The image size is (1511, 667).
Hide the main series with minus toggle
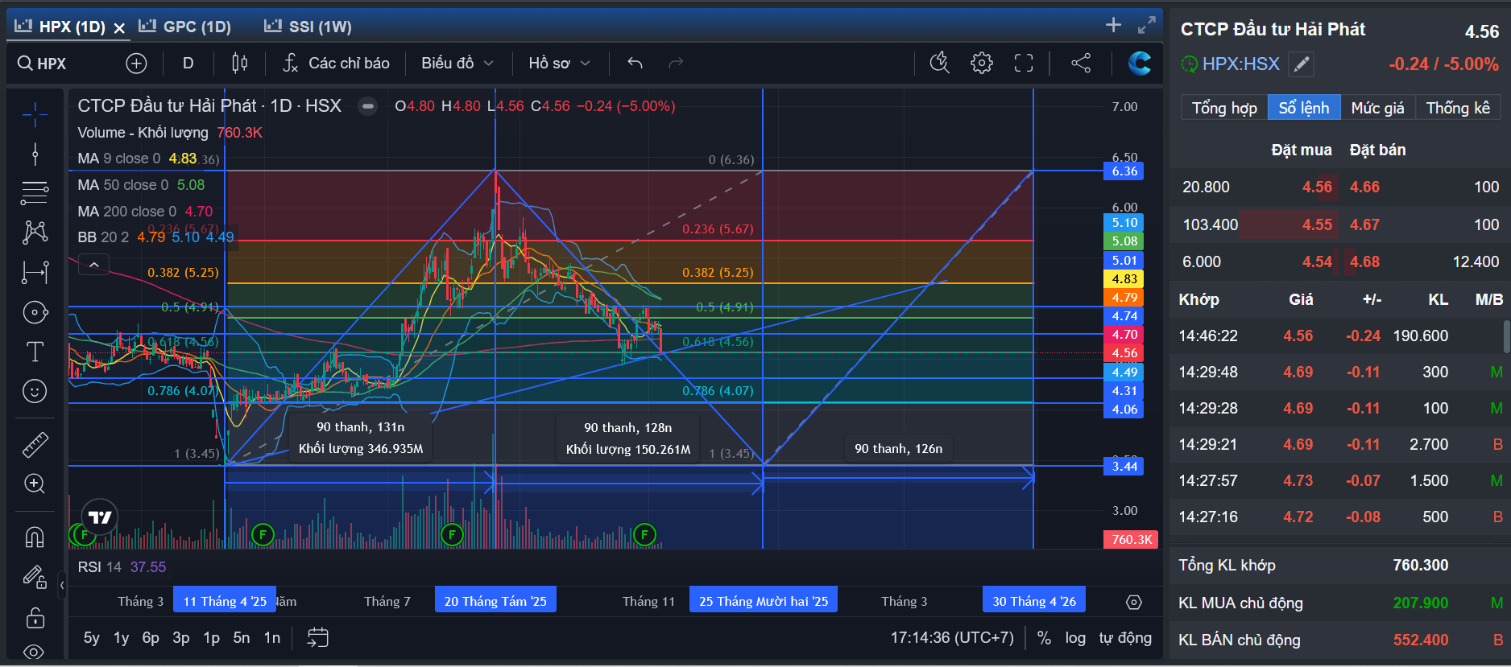point(367,106)
